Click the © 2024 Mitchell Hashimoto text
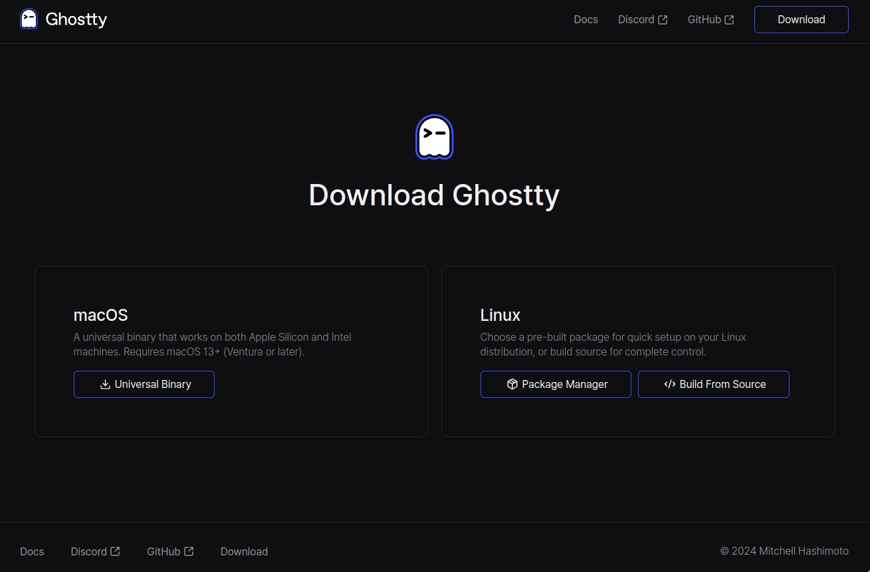Image resolution: width=870 pixels, height=572 pixels. [x=784, y=551]
